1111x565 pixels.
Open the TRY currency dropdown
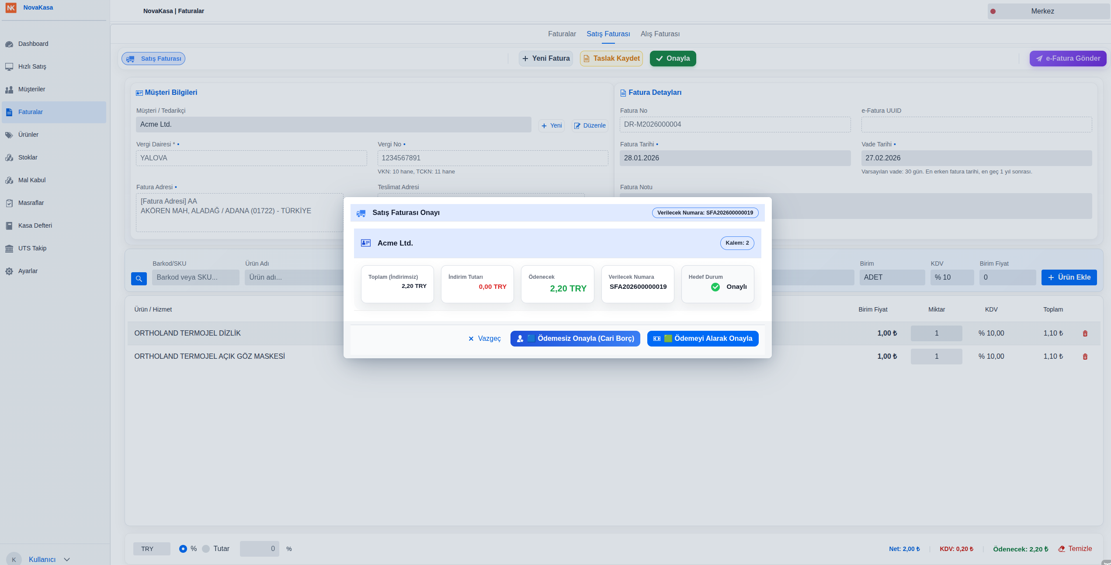[x=151, y=549]
